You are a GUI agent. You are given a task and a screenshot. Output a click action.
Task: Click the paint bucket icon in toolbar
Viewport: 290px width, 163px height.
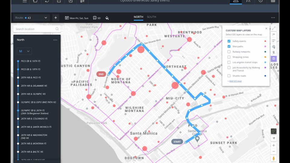(107, 18)
